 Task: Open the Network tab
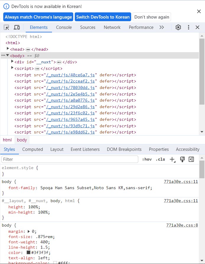pos(112,27)
